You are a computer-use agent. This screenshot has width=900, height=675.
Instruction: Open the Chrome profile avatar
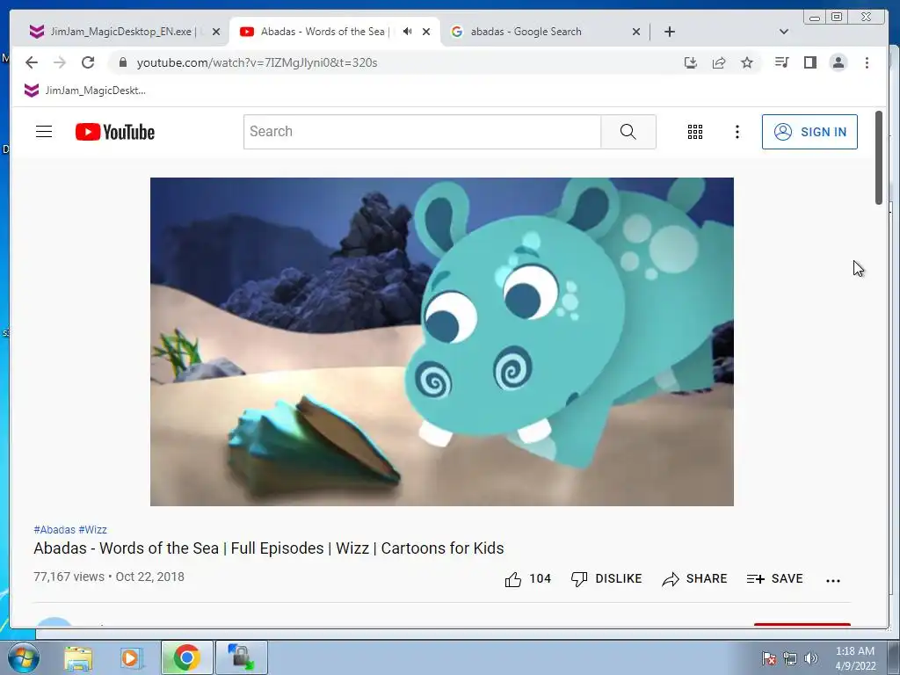coord(838,62)
